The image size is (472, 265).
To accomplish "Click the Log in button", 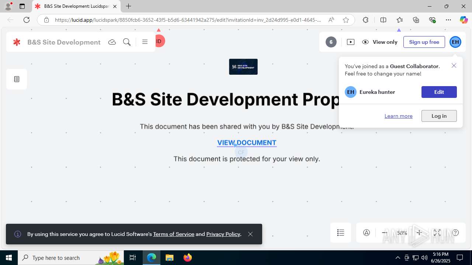I will (439, 116).
